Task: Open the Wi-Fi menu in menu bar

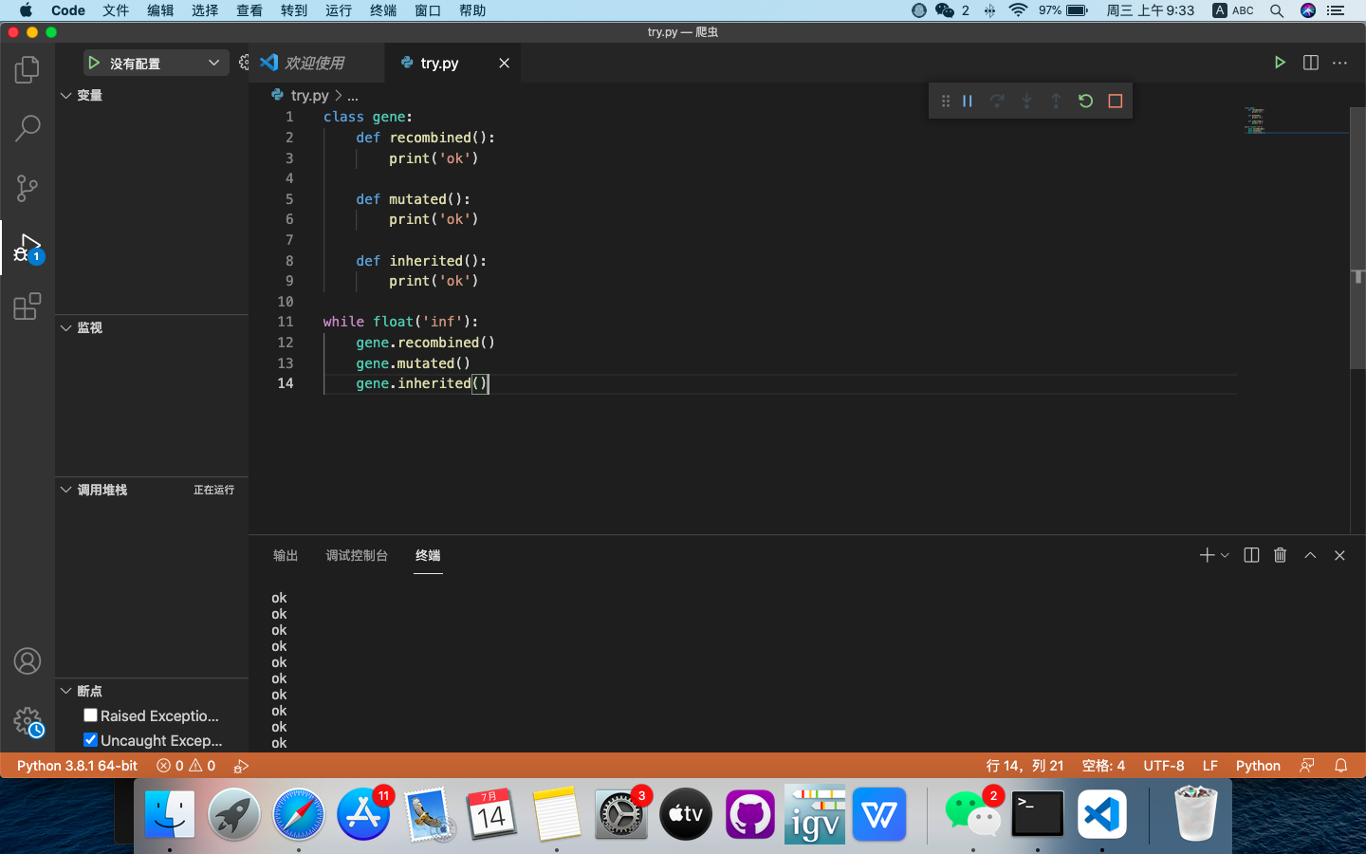Action: click(x=1019, y=10)
